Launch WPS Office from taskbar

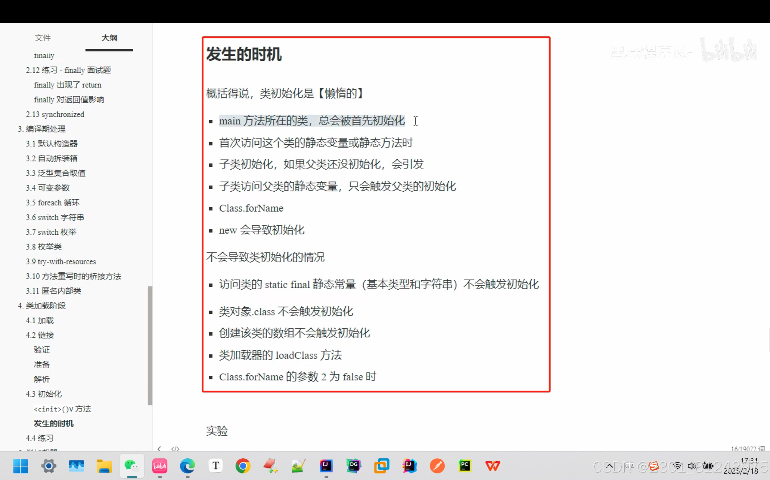[492, 466]
